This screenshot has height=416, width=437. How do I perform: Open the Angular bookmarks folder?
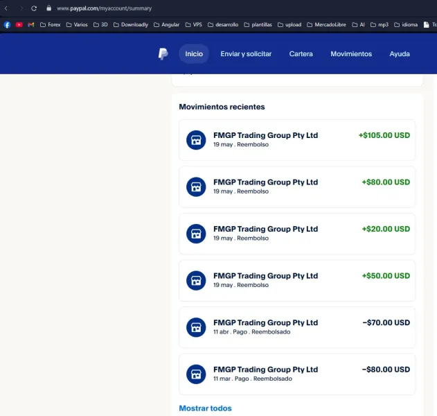(x=166, y=24)
